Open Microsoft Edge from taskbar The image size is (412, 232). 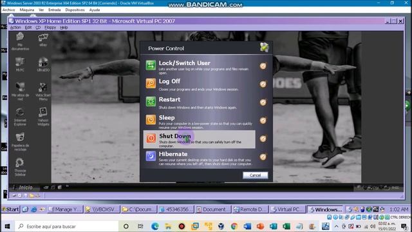coord(154,226)
